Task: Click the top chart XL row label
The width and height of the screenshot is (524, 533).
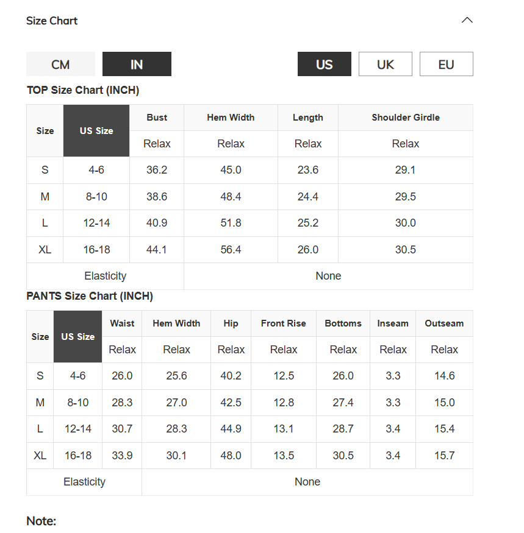Action: pos(45,250)
